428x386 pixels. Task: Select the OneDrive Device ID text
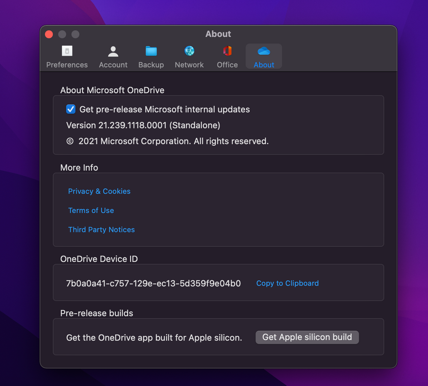(x=153, y=283)
